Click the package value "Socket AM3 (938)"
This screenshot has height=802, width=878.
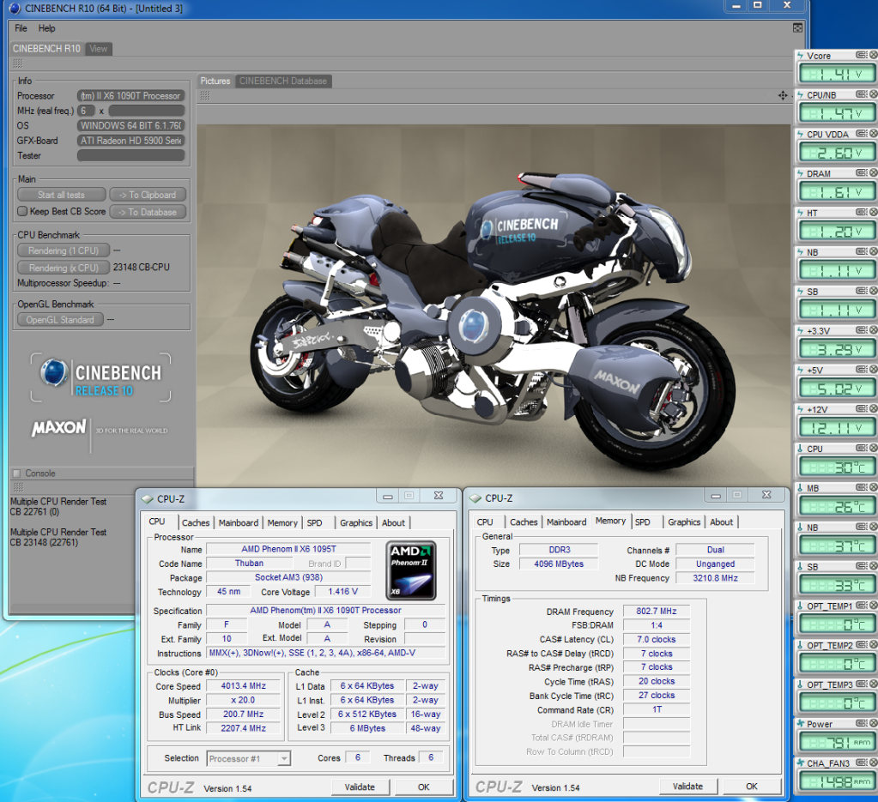point(289,577)
